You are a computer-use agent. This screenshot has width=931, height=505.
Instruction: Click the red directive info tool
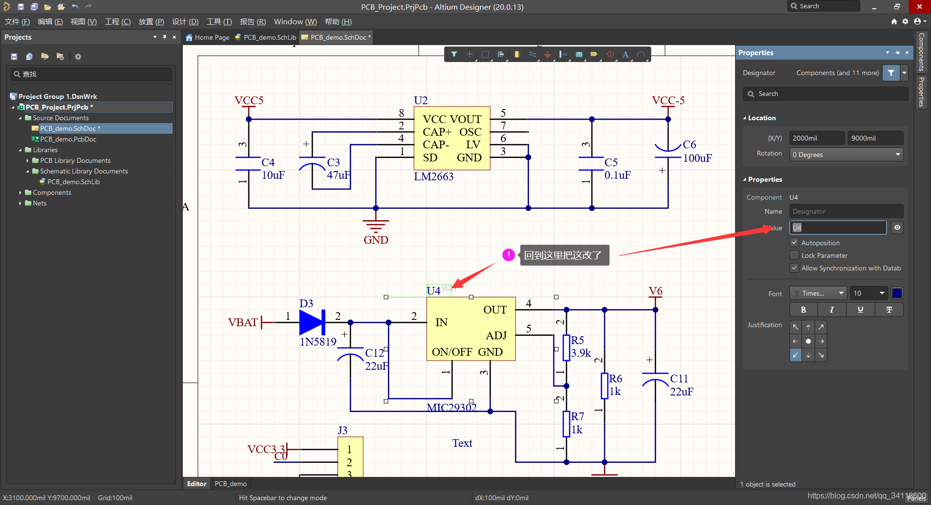click(610, 54)
